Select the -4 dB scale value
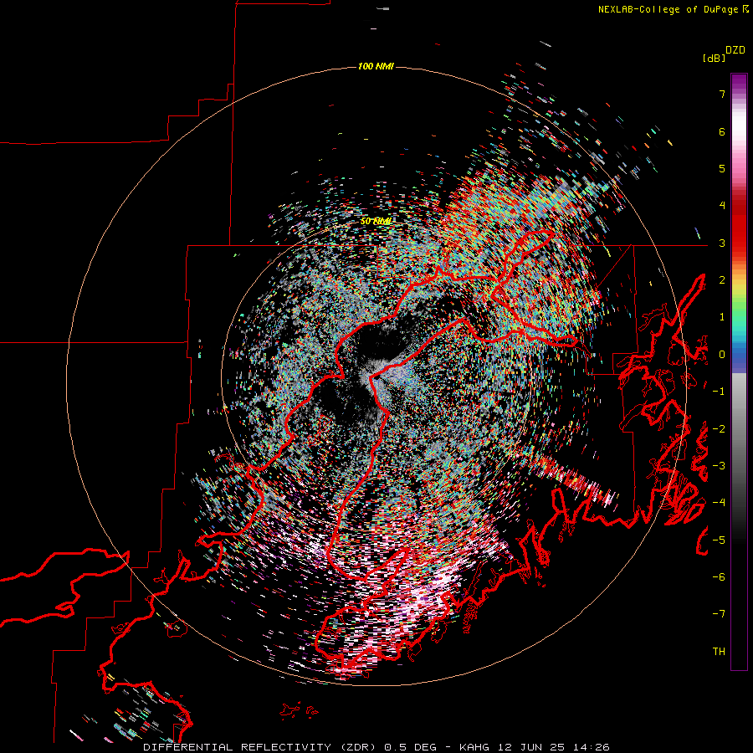Image resolution: width=753 pixels, height=753 pixels. tap(719, 503)
